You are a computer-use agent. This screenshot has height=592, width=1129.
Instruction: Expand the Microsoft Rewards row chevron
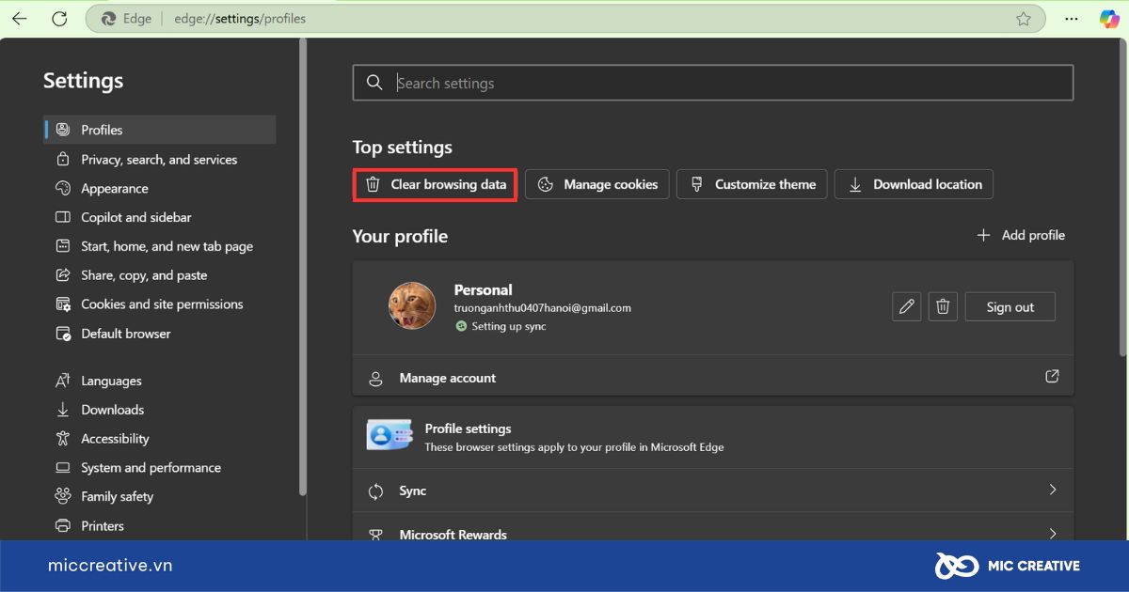[x=1052, y=533]
